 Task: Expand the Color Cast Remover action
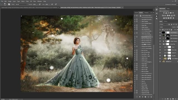click(140, 29)
